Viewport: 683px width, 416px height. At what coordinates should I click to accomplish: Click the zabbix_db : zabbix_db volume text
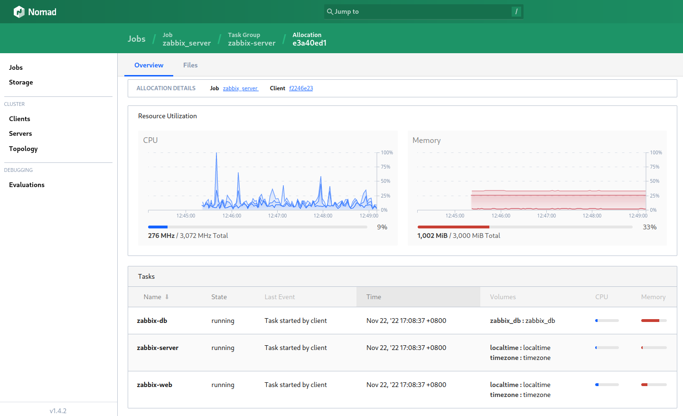(x=522, y=321)
